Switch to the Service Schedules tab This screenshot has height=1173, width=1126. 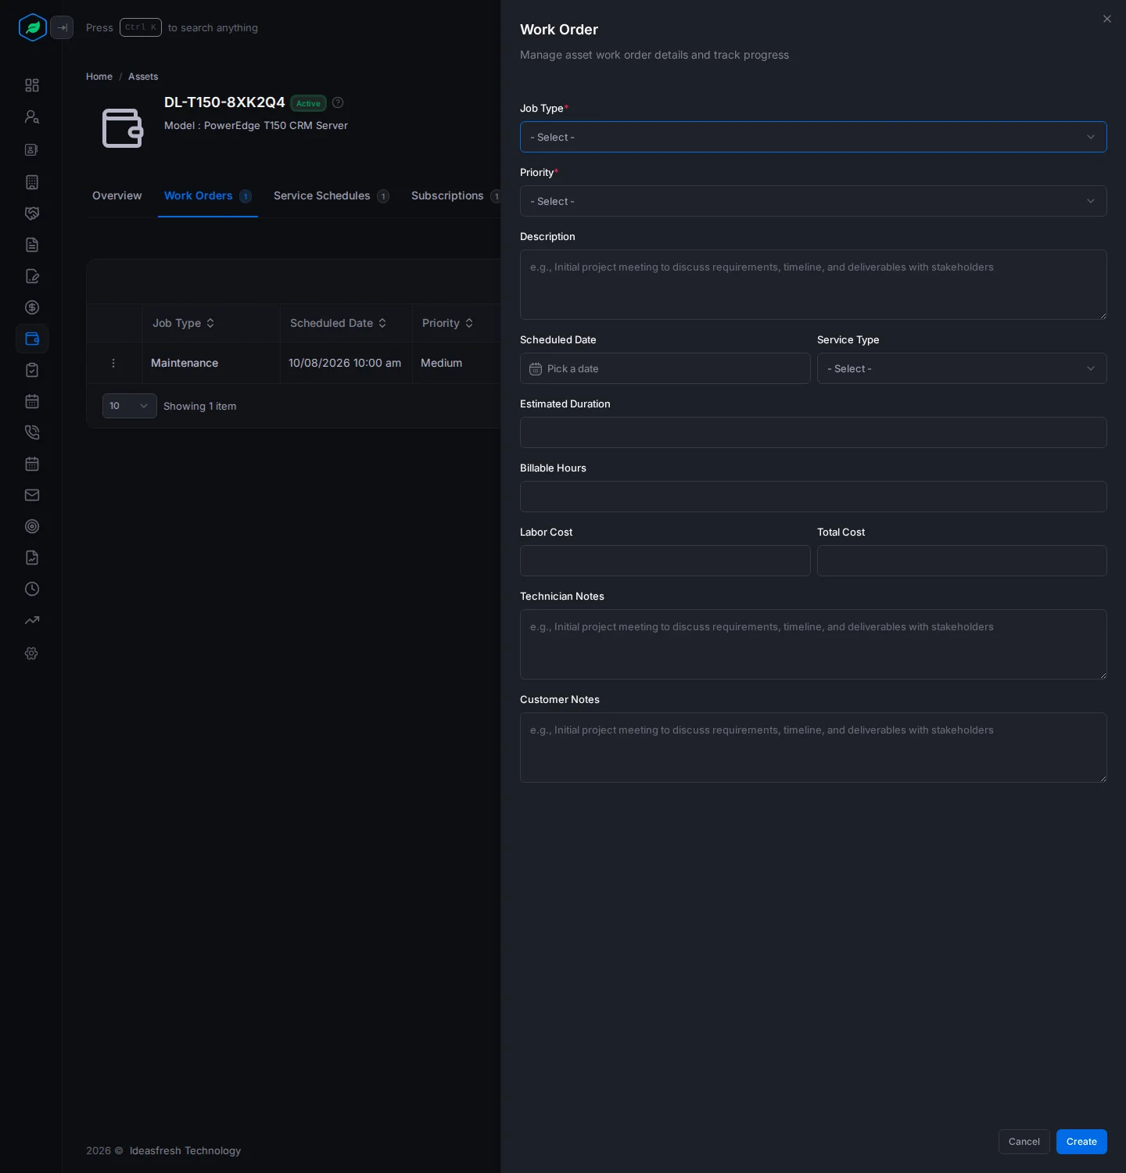(332, 195)
